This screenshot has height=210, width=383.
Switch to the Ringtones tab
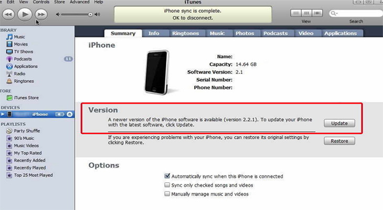[185, 33]
